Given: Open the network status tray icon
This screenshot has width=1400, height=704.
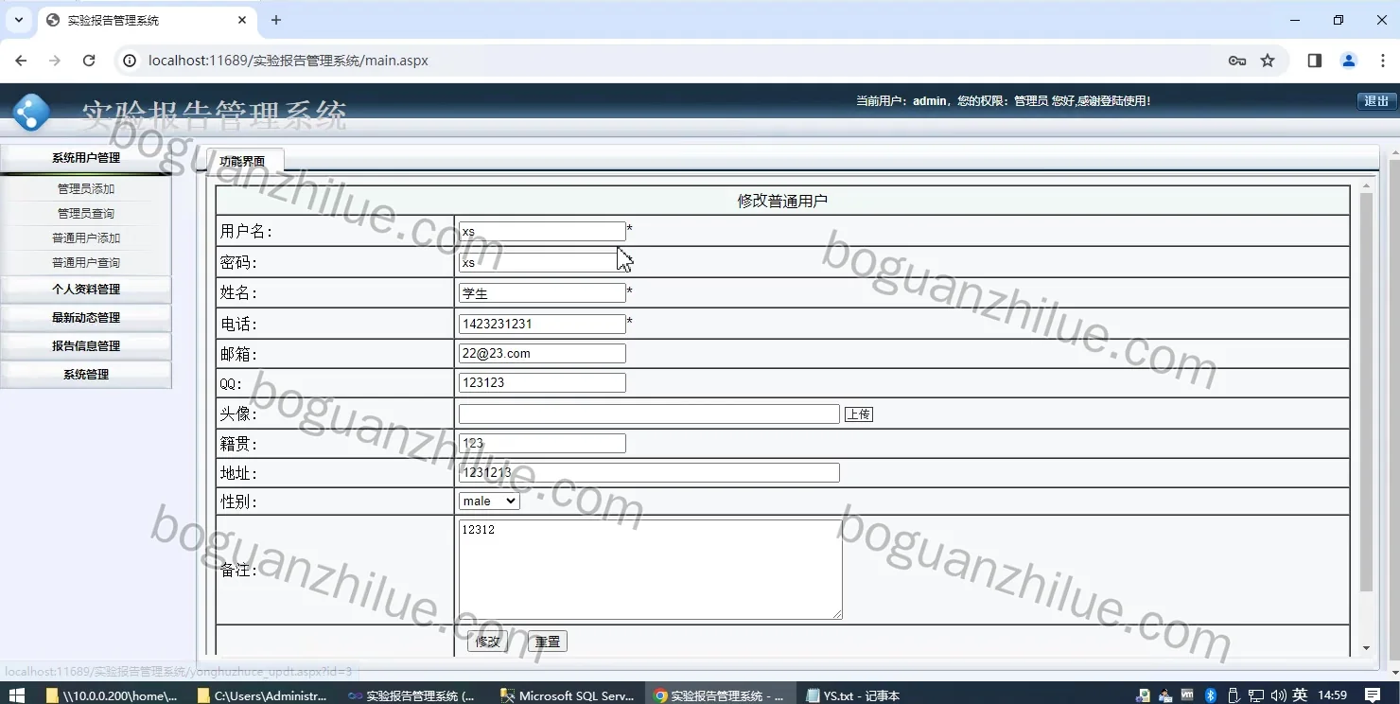Looking at the screenshot, I should click(1255, 695).
